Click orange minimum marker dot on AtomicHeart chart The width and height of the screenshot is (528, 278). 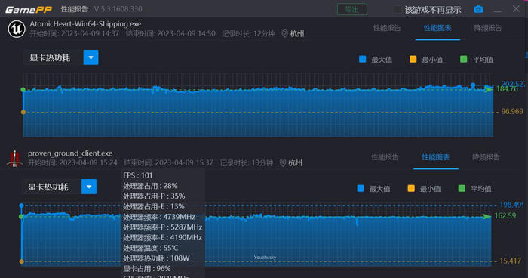(x=23, y=112)
